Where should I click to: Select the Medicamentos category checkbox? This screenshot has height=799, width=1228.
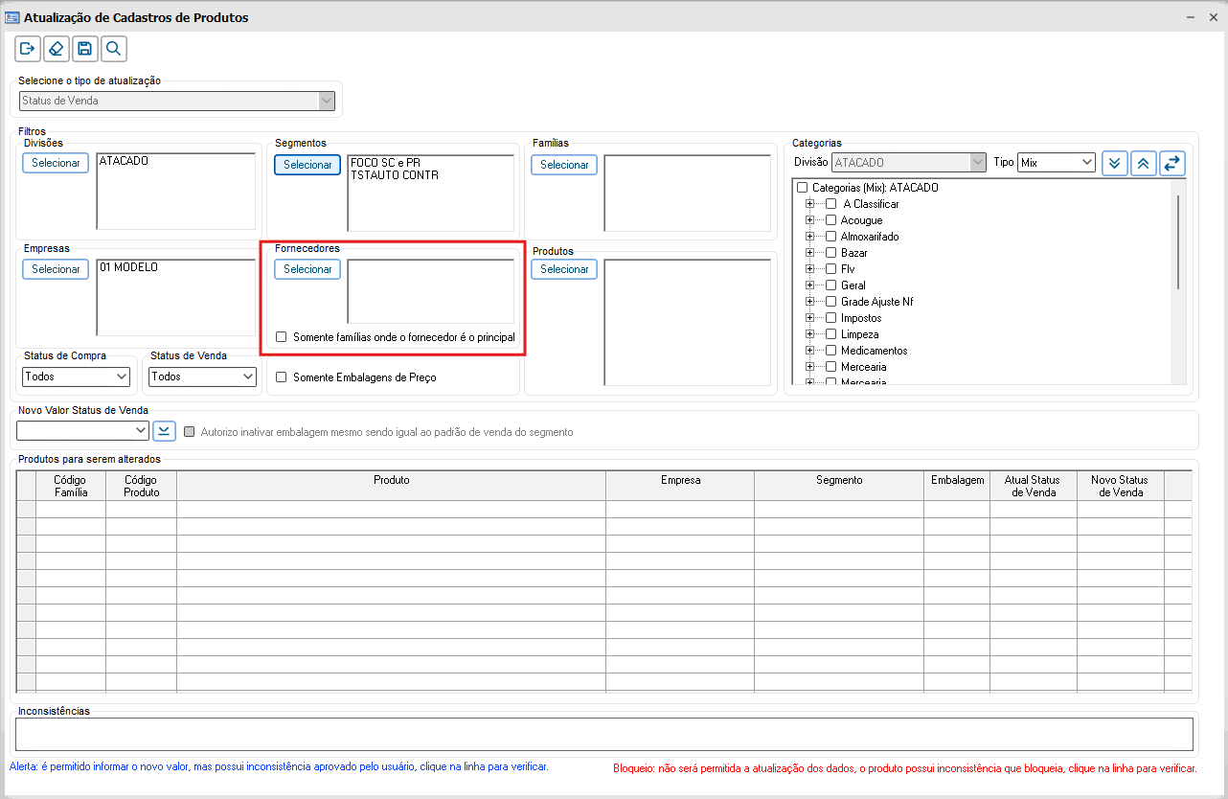(x=831, y=351)
